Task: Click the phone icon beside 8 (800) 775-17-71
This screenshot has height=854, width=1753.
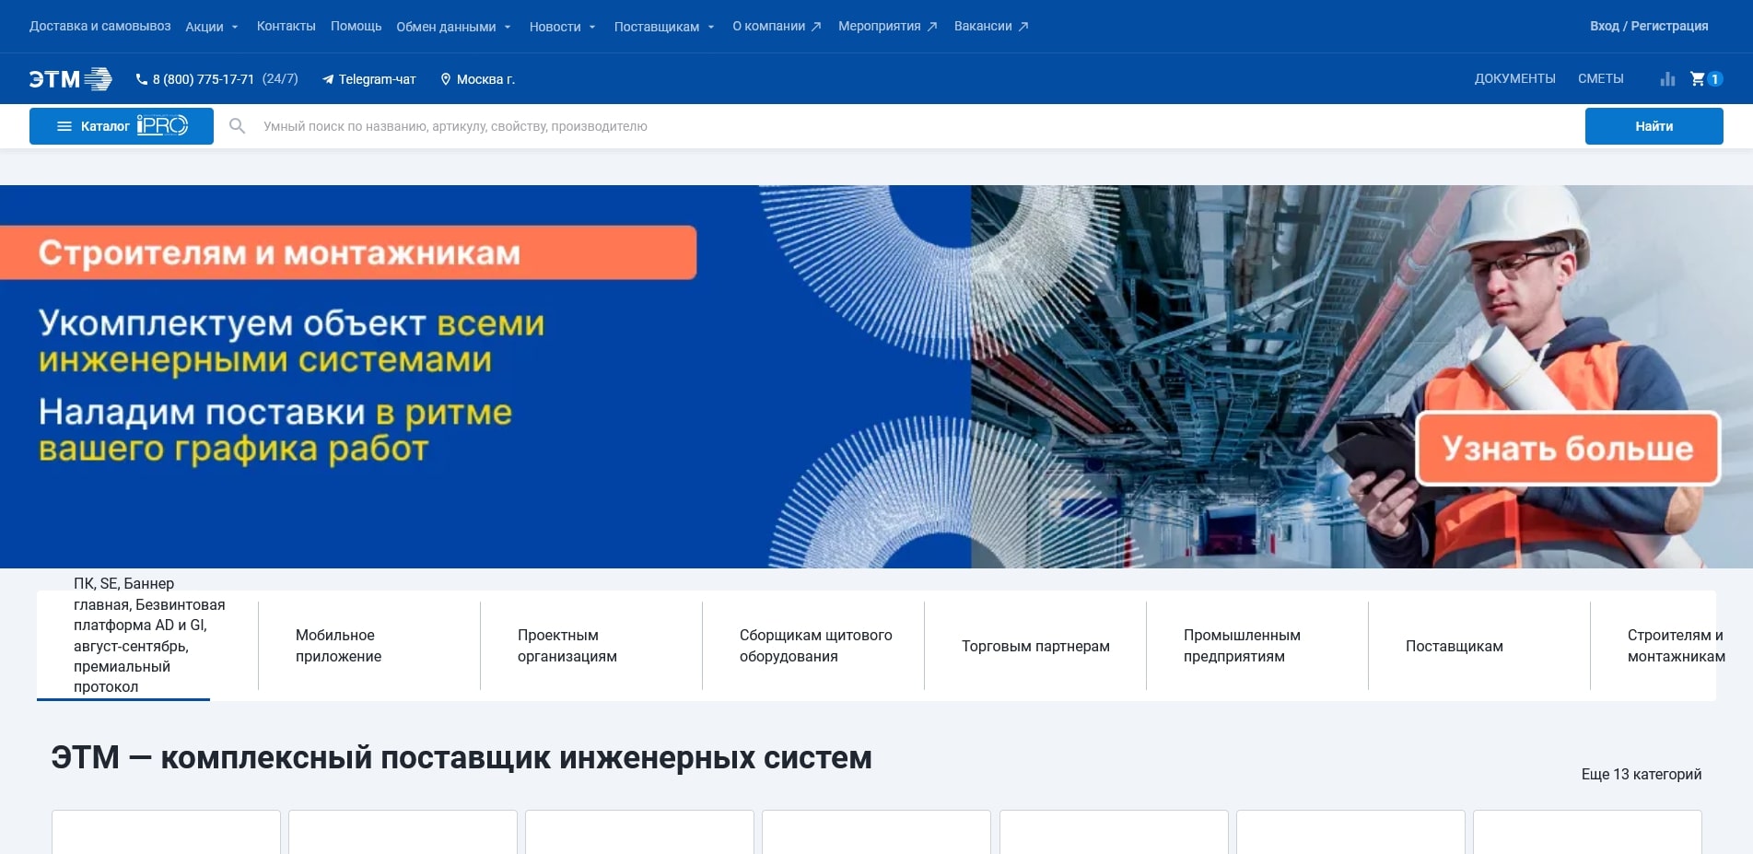Action: coord(140,79)
